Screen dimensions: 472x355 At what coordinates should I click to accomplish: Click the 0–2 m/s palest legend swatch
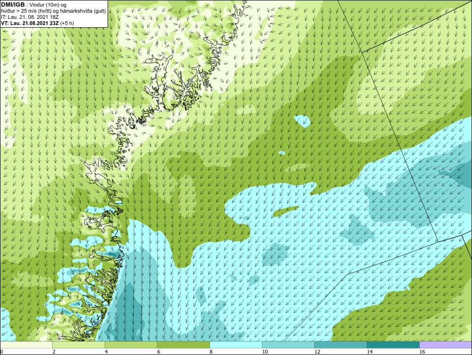[26, 345]
